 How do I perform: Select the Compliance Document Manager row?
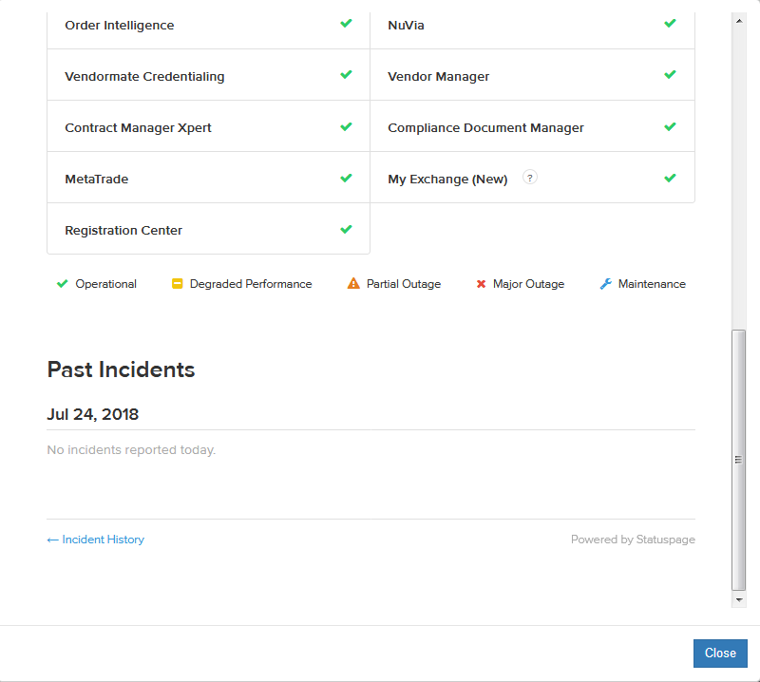tap(532, 127)
